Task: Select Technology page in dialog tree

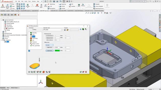Action: tap(35, 38)
